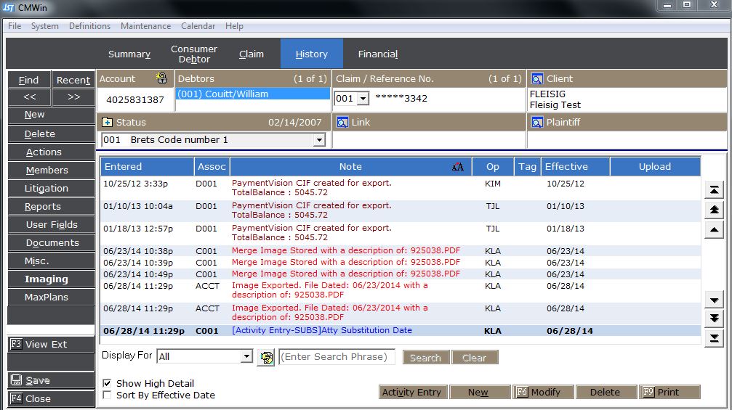The image size is (732, 410).
Task: Click the Link lookup magnifier icon
Action: [342, 122]
